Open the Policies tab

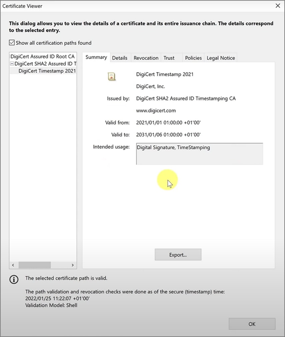pos(193,58)
